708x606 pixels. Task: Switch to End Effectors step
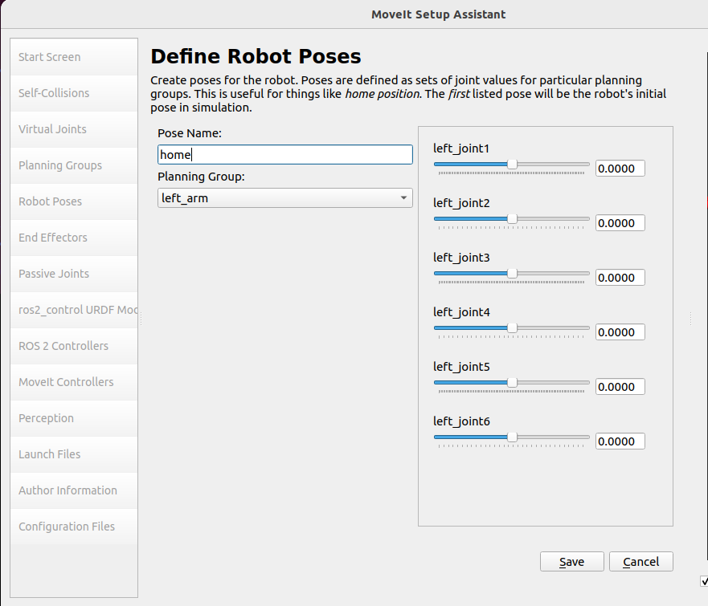click(x=74, y=238)
